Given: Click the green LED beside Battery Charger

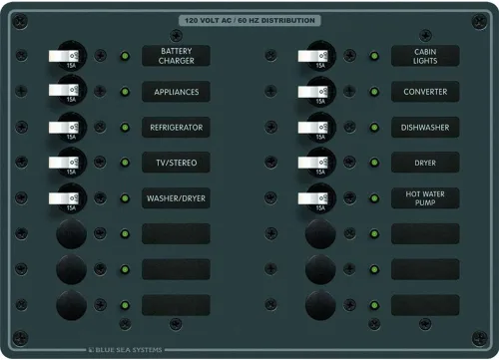Looking at the screenshot, I should click(125, 56).
